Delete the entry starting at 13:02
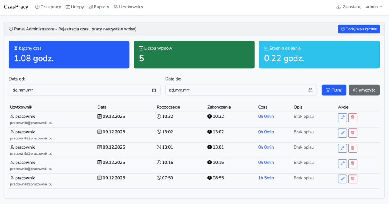The width and height of the screenshot is (389, 204). click(x=353, y=133)
